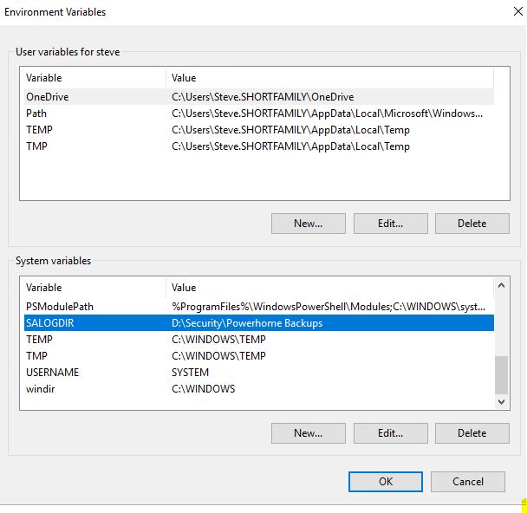Click the system variables scrollbar up arrow
The height and width of the screenshot is (513, 527).
501,286
